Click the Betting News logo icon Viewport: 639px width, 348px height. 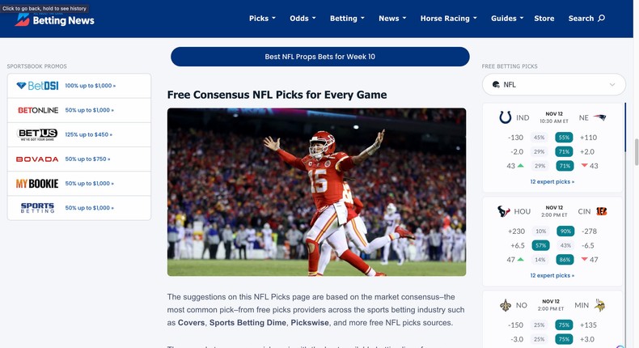[x=22, y=19]
